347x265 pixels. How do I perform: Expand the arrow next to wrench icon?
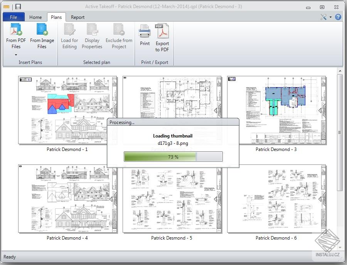tap(330, 17)
